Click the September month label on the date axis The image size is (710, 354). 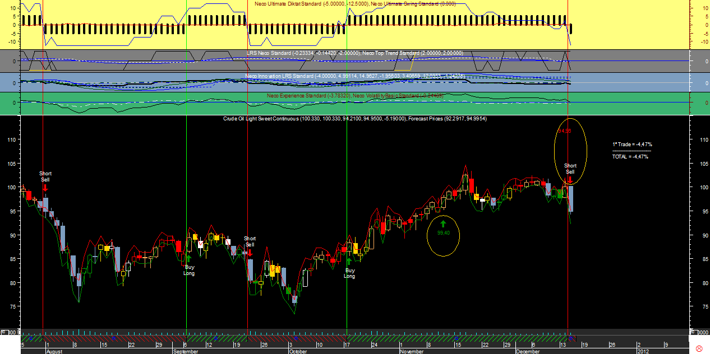coord(186,351)
